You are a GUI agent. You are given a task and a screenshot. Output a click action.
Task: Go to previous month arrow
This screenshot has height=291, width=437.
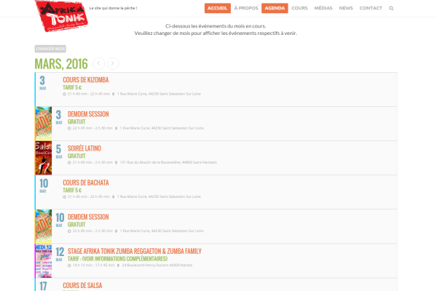click(x=98, y=63)
